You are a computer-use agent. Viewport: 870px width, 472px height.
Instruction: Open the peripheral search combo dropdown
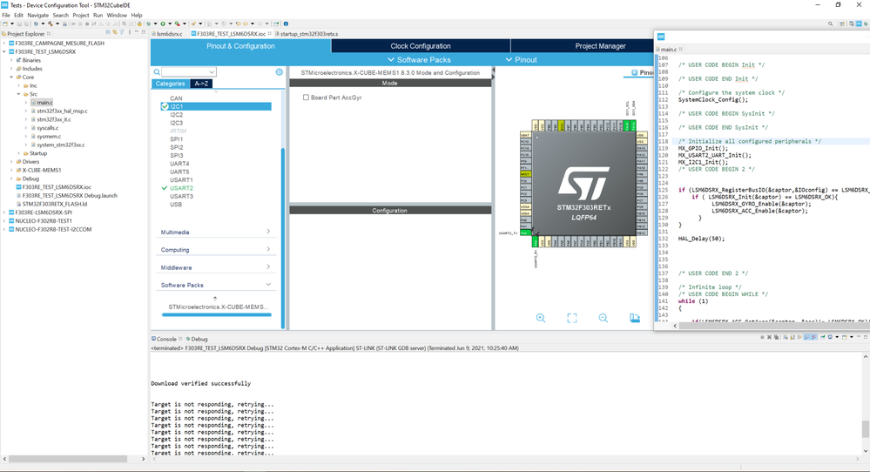click(212, 72)
